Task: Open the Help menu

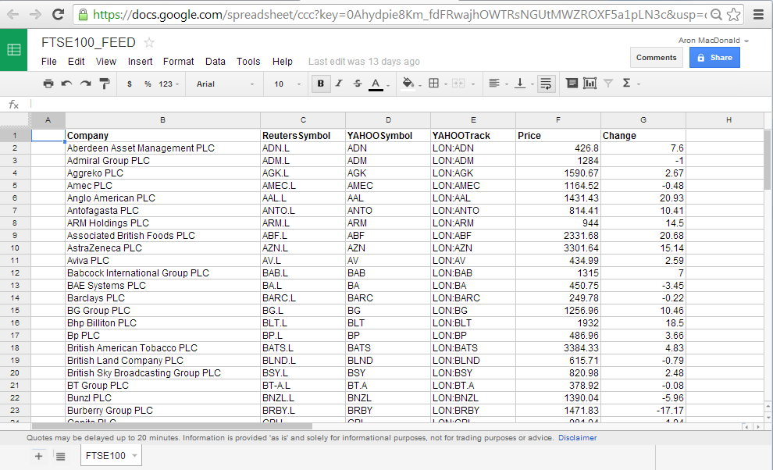Action: pyautogui.click(x=283, y=62)
